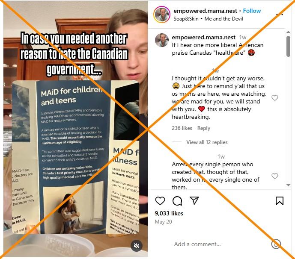This screenshot has width=295, height=259.
Task: Click the scroll up arrow in comments
Action: point(288,32)
